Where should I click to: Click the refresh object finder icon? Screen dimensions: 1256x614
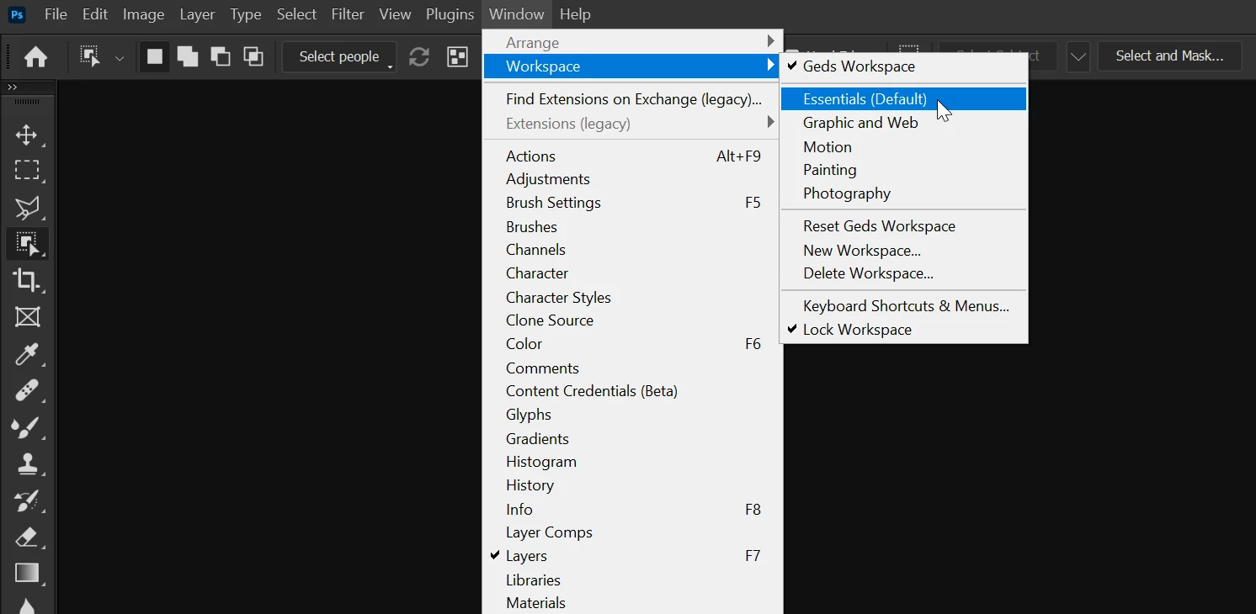pyautogui.click(x=419, y=56)
